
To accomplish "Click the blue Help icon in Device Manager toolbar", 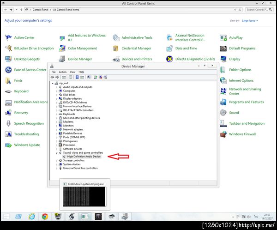I will pos(77,77).
